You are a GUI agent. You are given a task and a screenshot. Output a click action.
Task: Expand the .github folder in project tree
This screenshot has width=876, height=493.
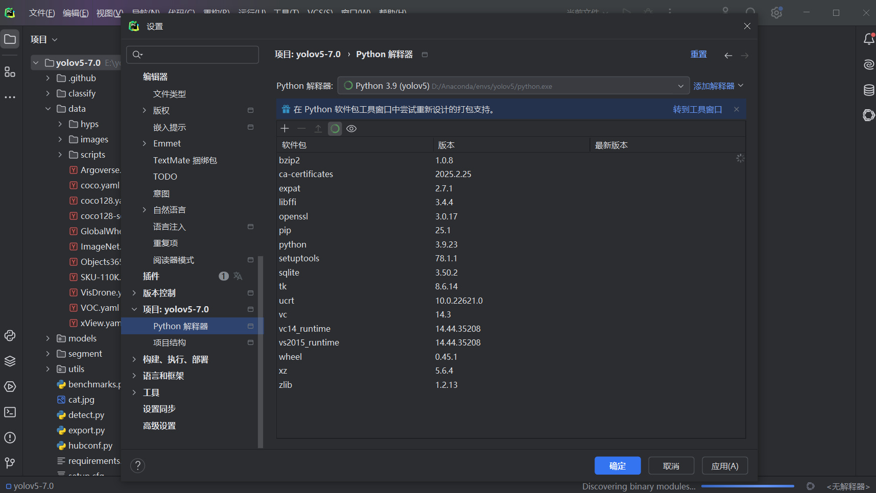48,78
